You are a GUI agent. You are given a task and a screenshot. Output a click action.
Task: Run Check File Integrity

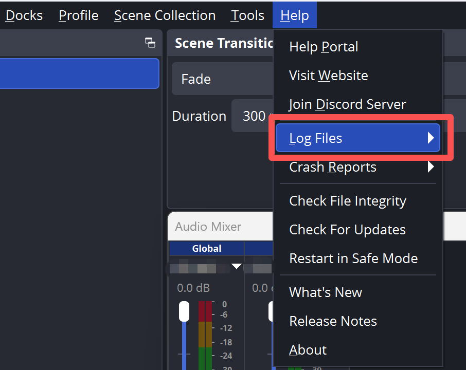(358, 201)
